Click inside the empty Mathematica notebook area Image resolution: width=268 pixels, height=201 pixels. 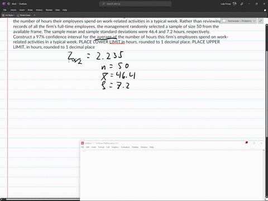point(171,175)
